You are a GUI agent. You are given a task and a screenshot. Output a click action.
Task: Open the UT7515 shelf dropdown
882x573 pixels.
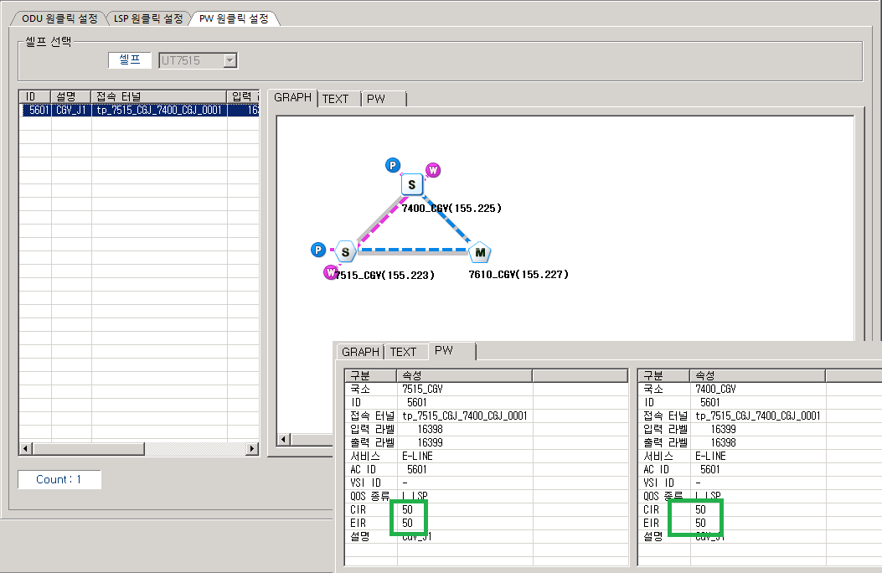[x=230, y=60]
